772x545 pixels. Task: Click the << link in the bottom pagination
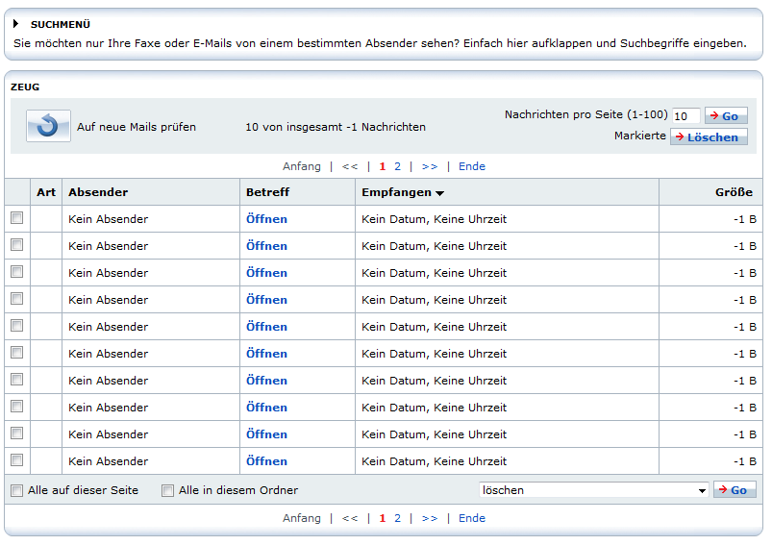[x=350, y=518]
